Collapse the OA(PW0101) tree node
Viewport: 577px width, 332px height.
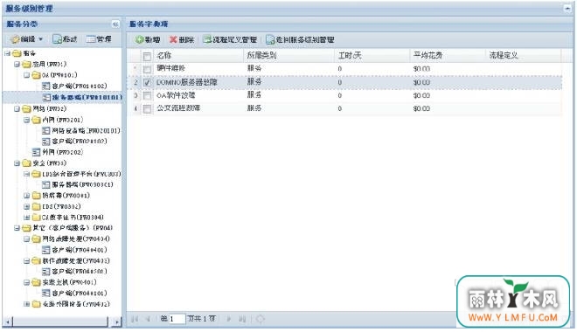(x=26, y=75)
